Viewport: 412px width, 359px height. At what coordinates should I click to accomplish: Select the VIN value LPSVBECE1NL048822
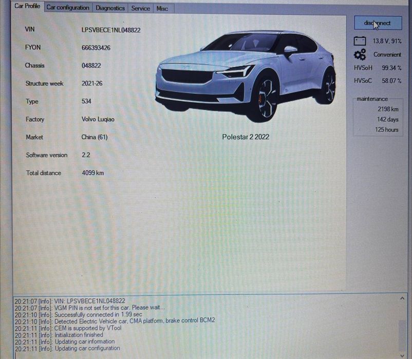[x=111, y=30]
